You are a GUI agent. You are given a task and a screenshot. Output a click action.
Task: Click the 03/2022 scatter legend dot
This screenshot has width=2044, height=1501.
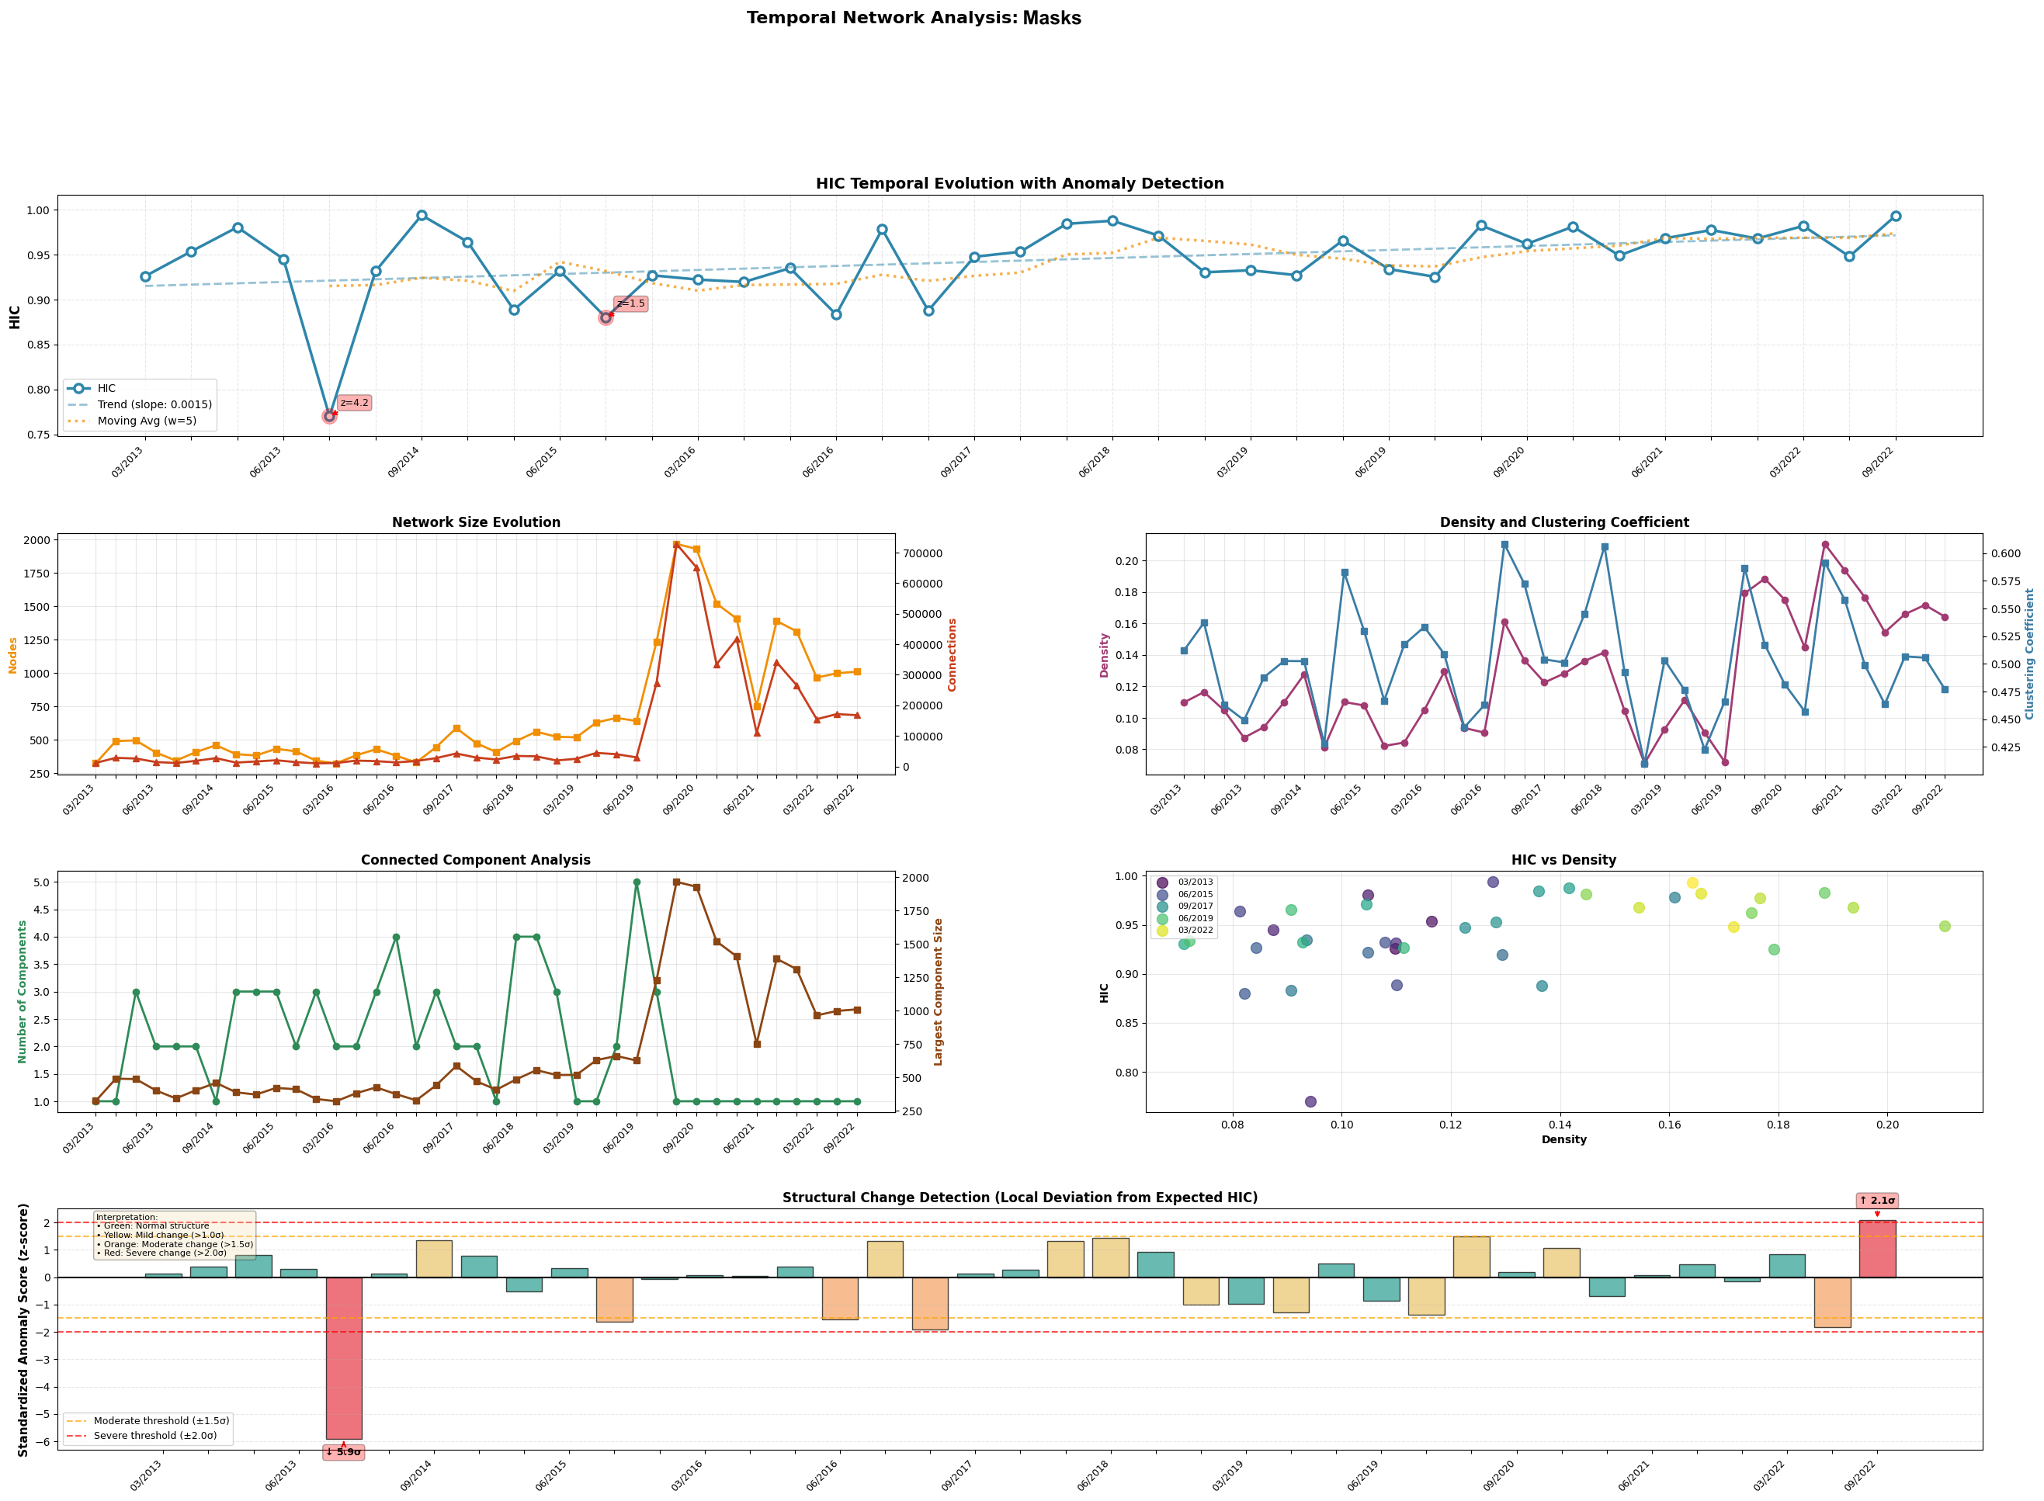pyautogui.click(x=1161, y=931)
